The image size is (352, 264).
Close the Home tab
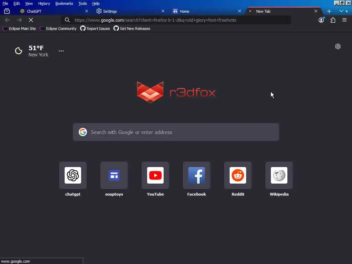click(x=240, y=11)
